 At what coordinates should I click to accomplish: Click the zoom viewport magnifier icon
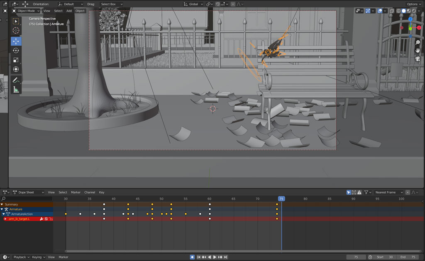pyautogui.click(x=418, y=43)
